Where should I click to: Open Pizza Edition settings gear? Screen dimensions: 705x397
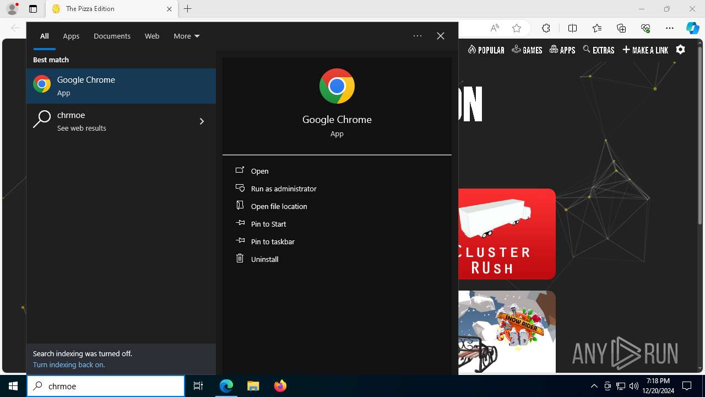click(681, 50)
